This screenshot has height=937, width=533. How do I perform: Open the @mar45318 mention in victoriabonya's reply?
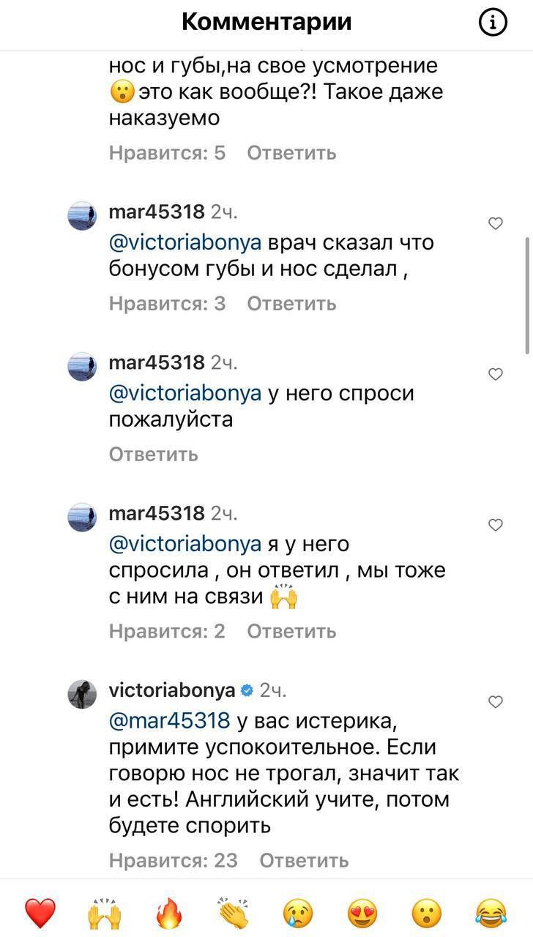coord(169,720)
